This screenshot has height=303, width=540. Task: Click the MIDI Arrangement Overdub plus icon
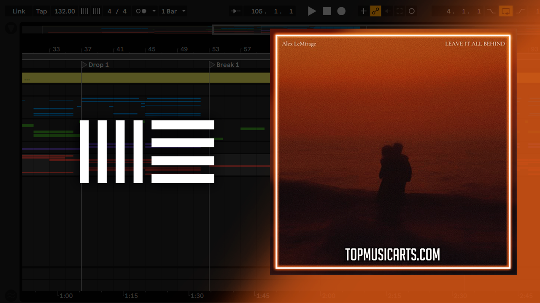(x=363, y=11)
